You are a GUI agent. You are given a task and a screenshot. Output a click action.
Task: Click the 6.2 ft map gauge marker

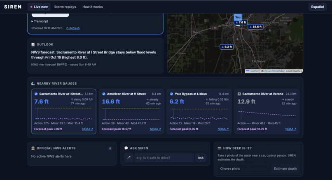(x=227, y=47)
